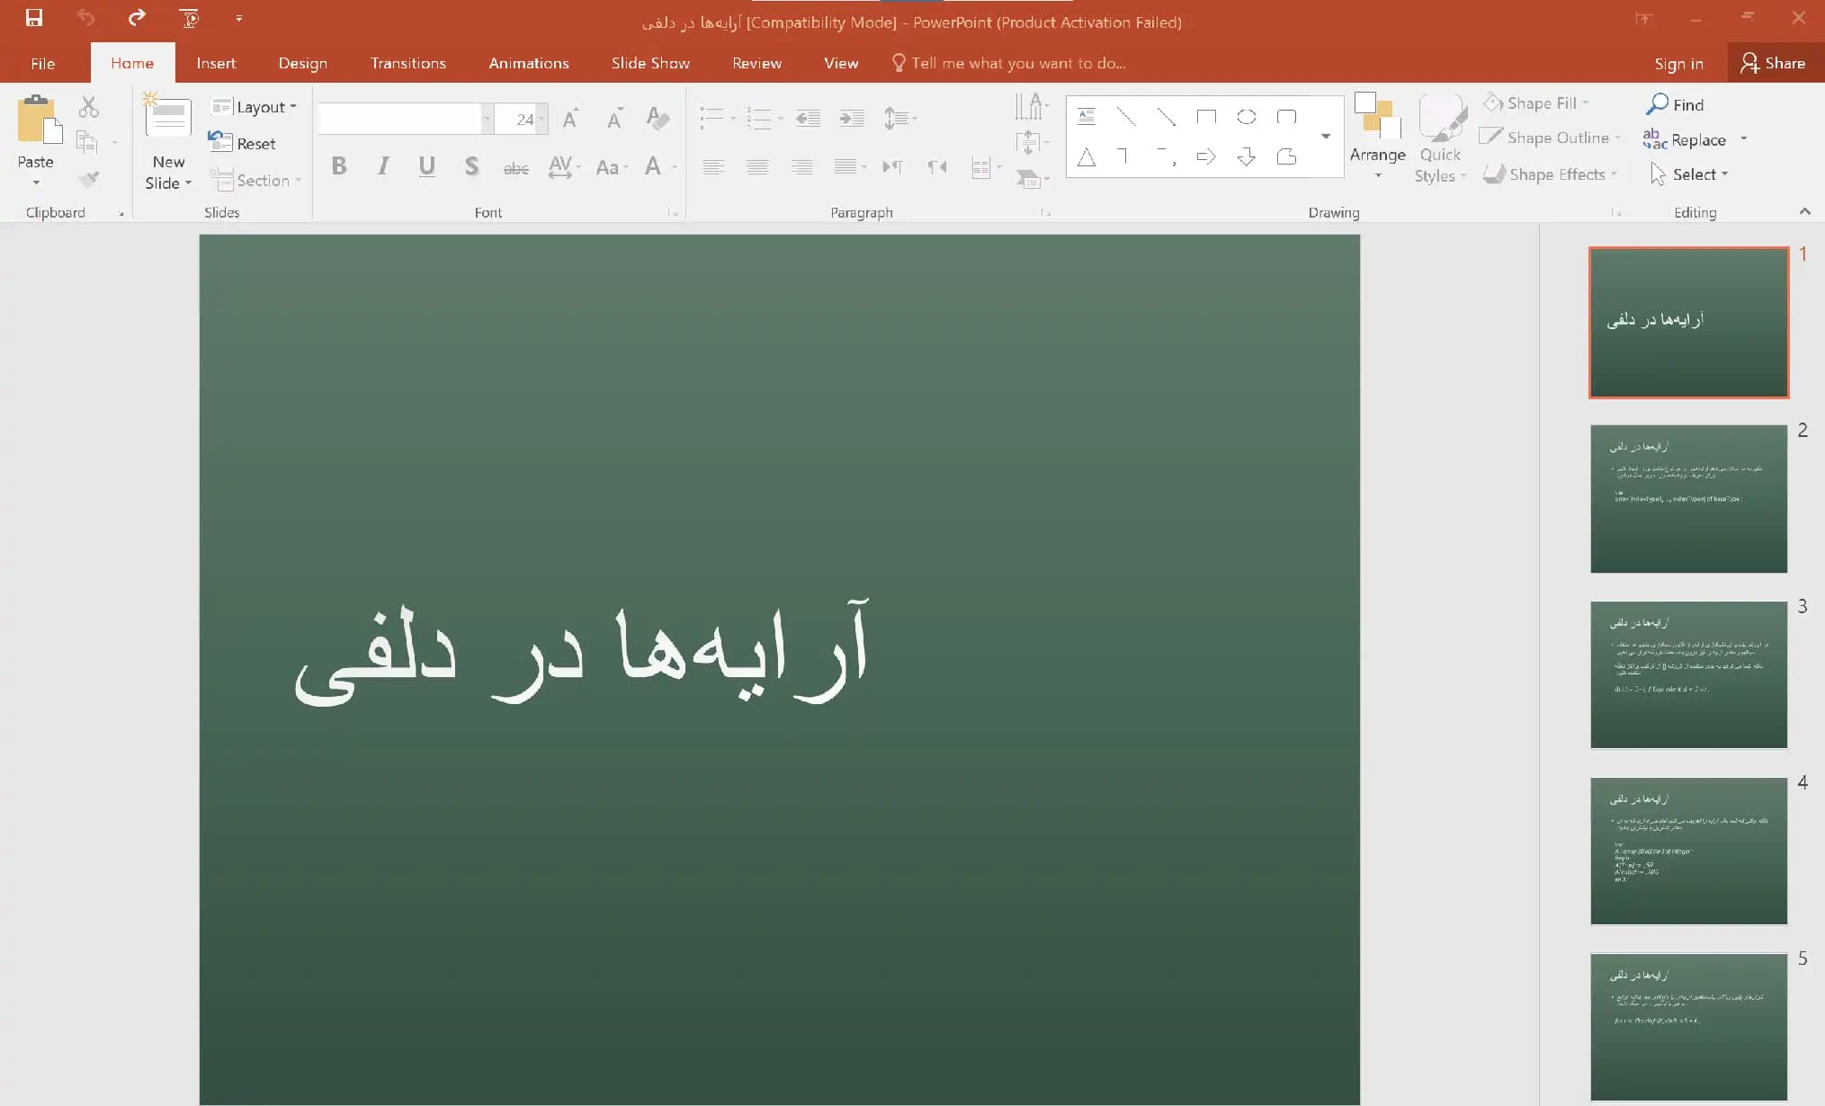Click the Save icon in quick access toolbar
The image size is (1825, 1106).
coord(34,17)
